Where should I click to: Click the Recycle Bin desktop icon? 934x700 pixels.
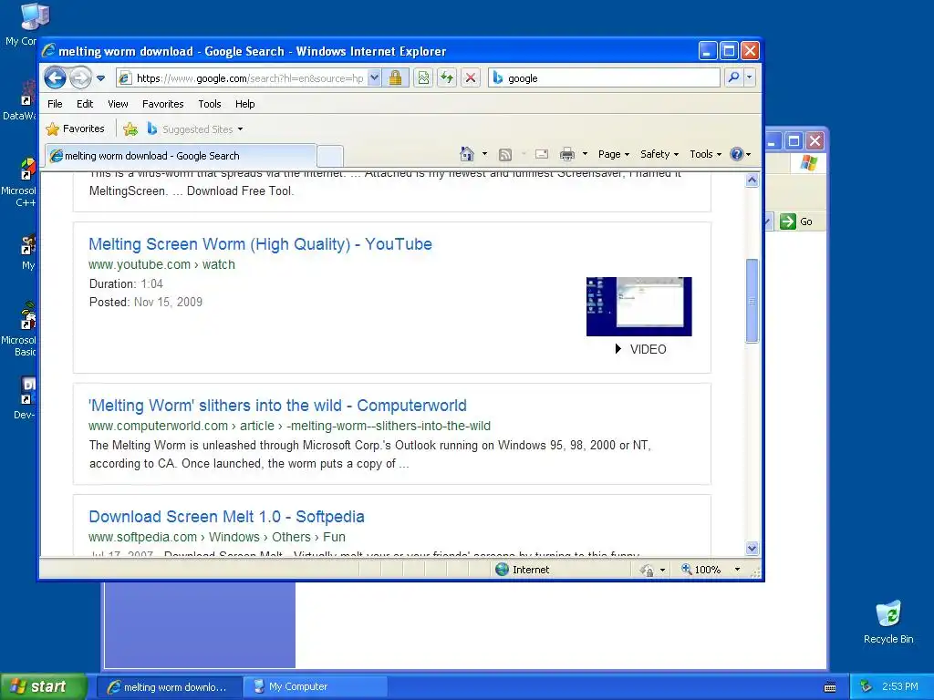888,622
